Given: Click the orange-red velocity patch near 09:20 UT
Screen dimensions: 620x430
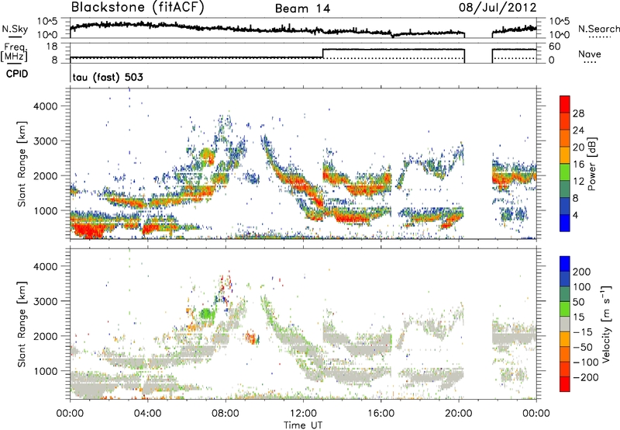Looking at the screenshot, I should coord(251,338).
